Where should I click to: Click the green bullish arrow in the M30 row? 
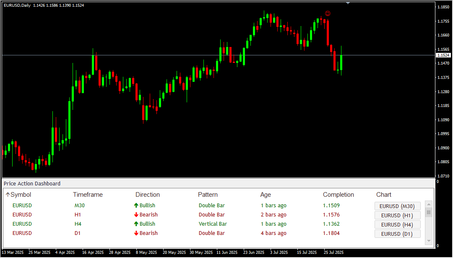(136, 206)
